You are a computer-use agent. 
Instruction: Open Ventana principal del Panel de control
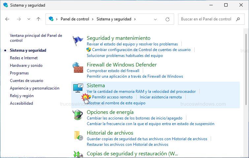(x=36, y=38)
